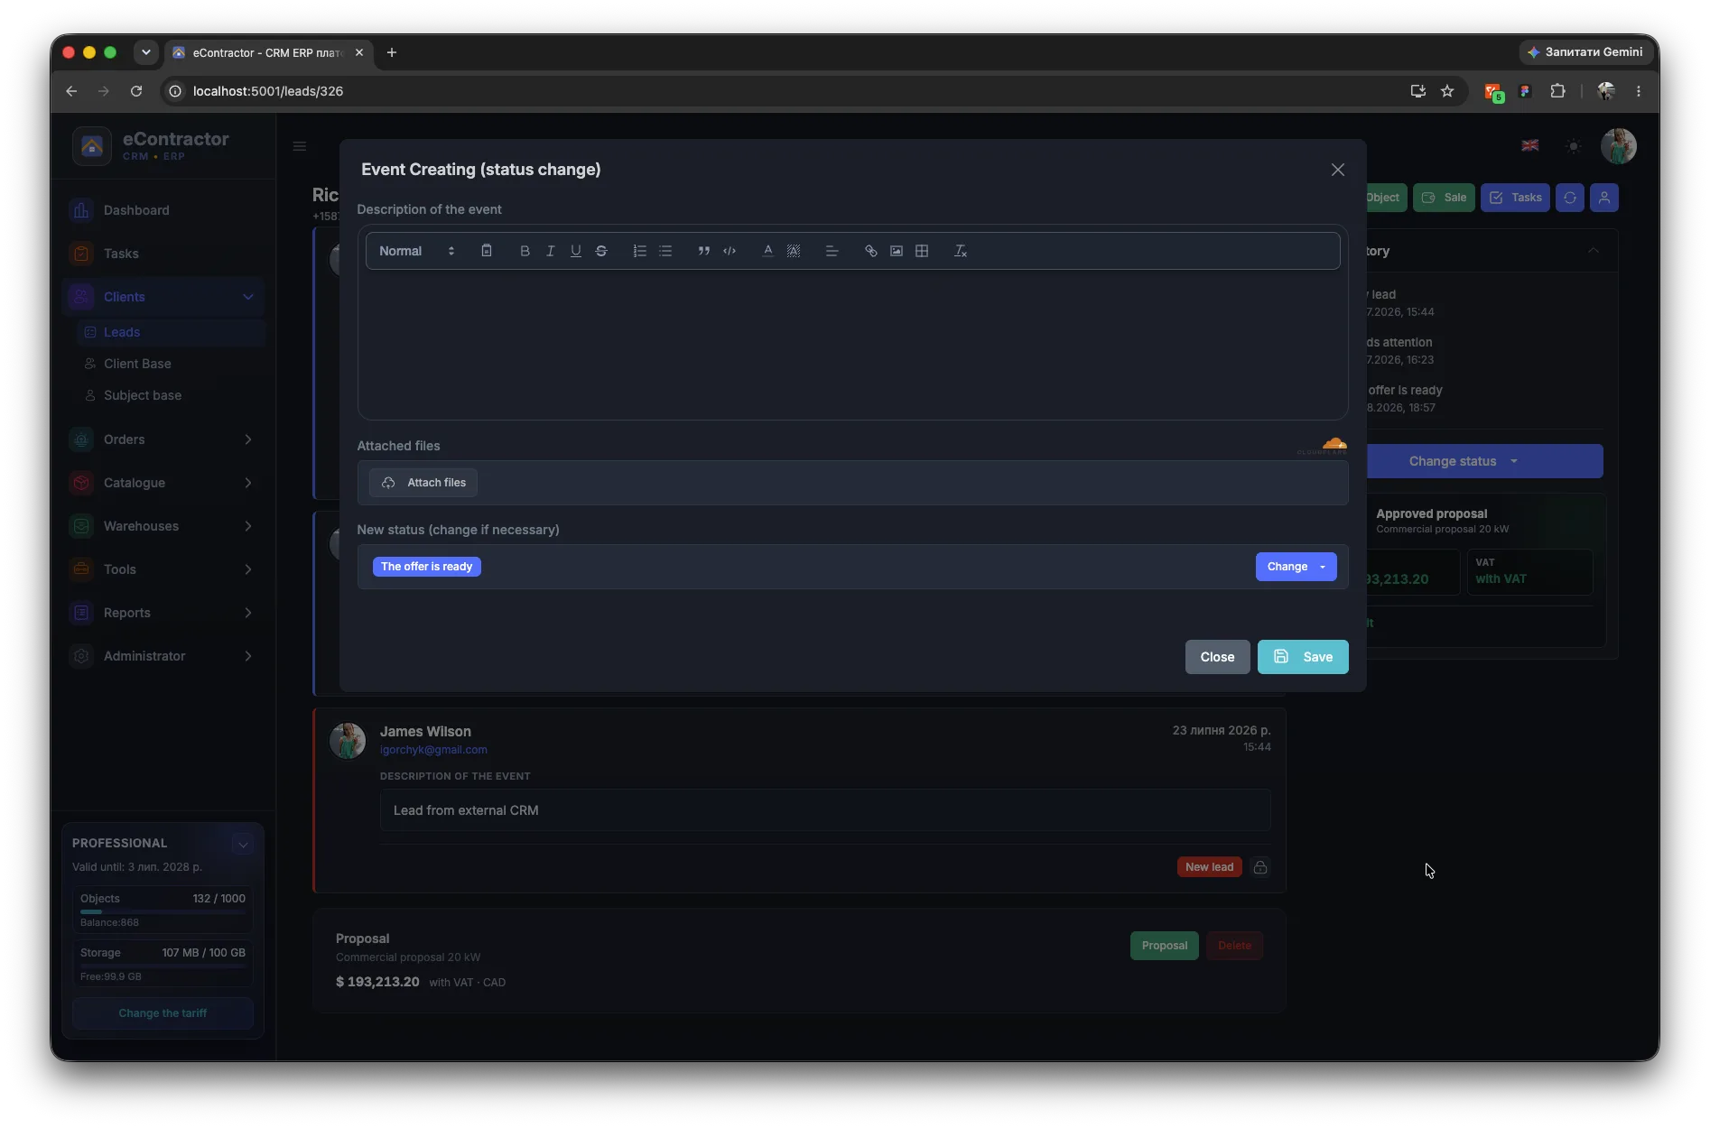Insert a table into description
Image resolution: width=1710 pixels, height=1128 pixels.
coord(922,251)
